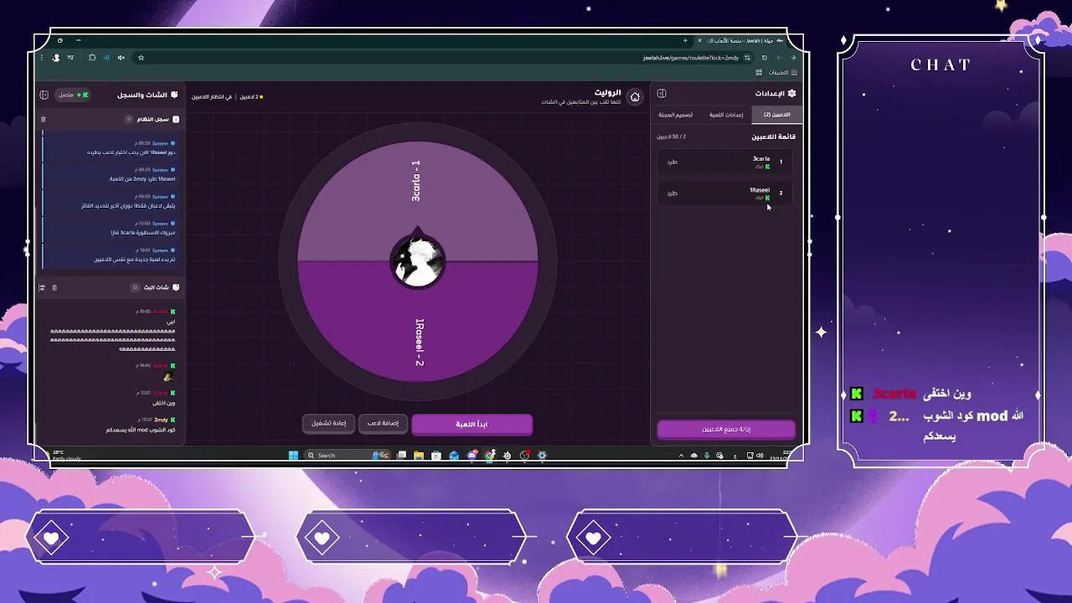This screenshot has width=1072, height=603.
Task: Click the browser address bar URL
Action: [691, 58]
